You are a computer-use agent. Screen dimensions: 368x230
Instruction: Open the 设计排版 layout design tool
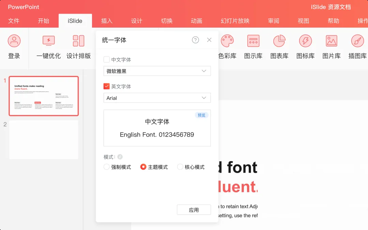tap(79, 47)
